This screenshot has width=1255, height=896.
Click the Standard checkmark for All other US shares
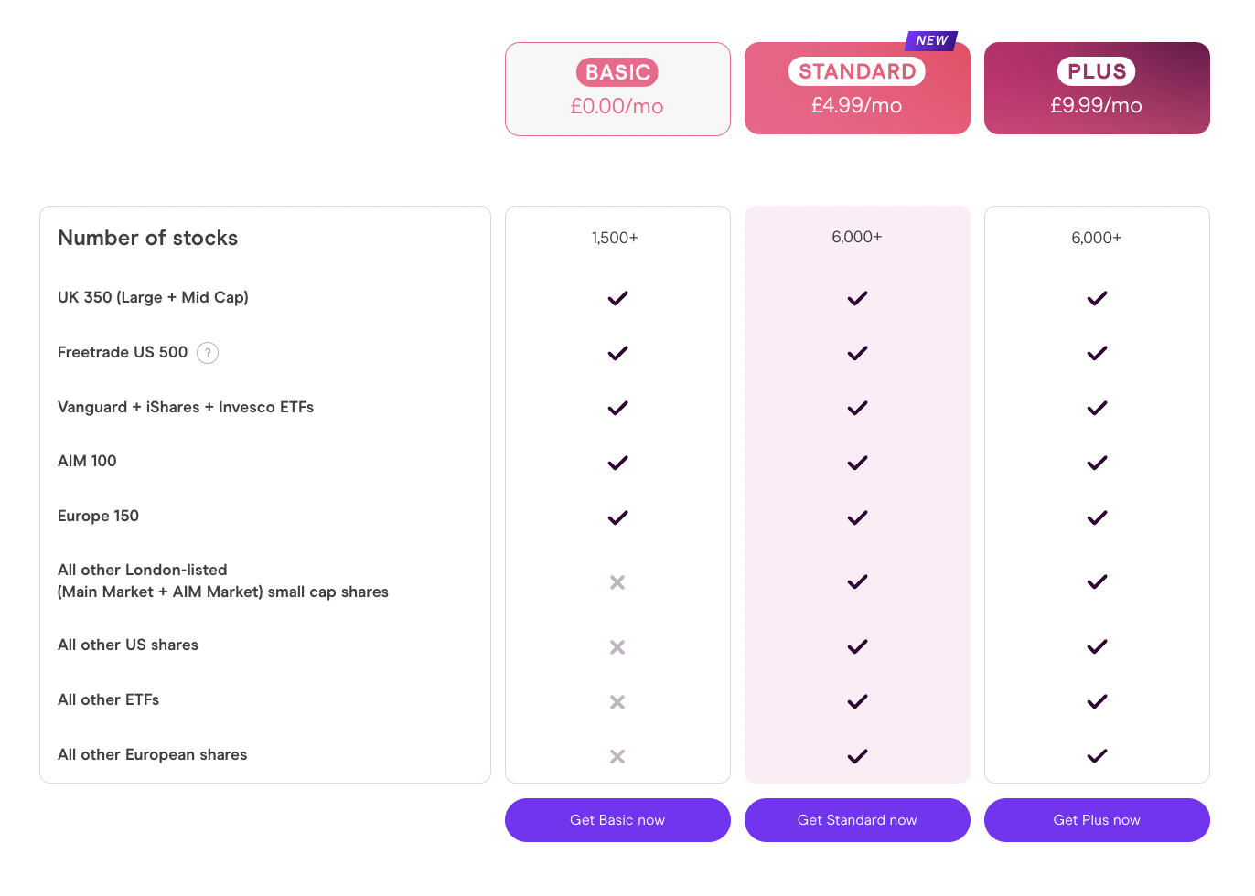coord(857,646)
